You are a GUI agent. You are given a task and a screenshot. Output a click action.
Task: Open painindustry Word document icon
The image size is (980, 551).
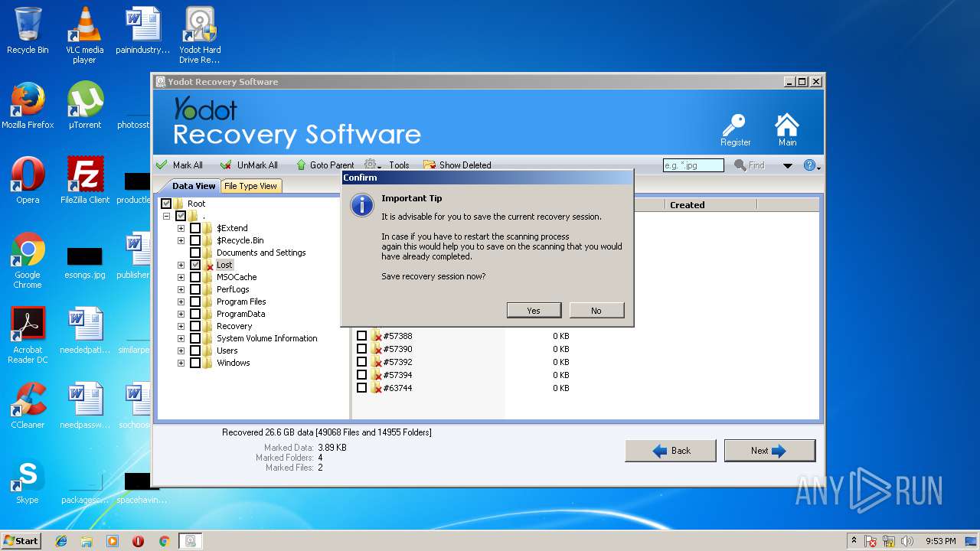pos(142,31)
